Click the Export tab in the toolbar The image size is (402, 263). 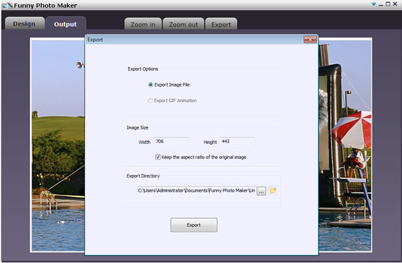(221, 24)
